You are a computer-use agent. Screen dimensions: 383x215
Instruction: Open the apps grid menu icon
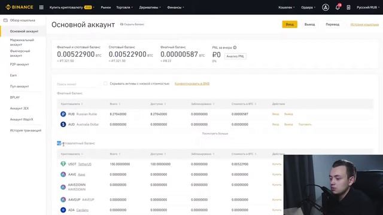click(41, 7)
